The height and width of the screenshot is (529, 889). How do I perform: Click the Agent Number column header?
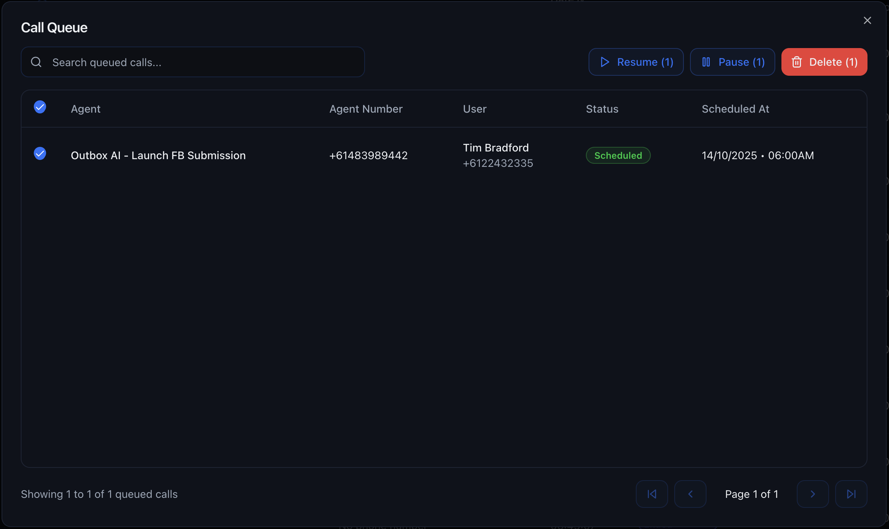366,109
